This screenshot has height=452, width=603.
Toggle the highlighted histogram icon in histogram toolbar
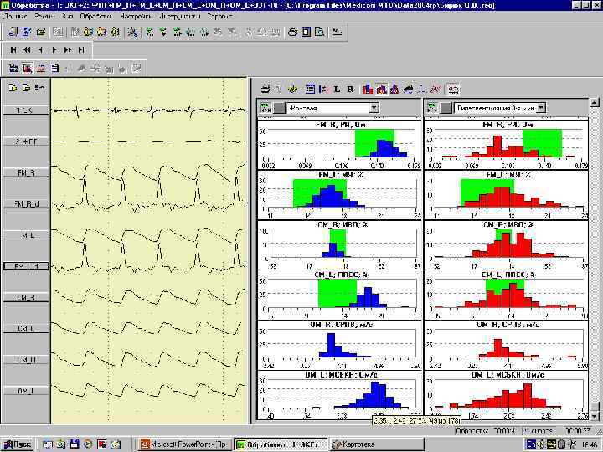[x=381, y=90]
